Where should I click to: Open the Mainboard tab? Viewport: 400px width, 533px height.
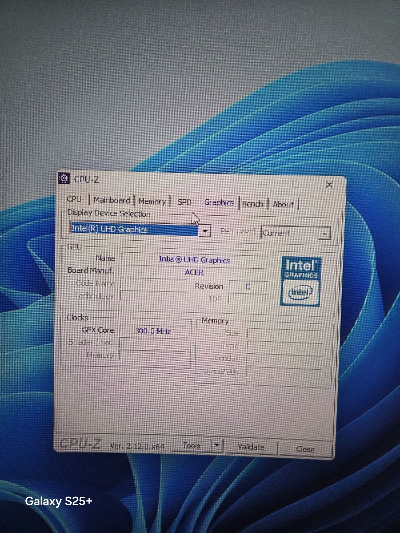[112, 200]
